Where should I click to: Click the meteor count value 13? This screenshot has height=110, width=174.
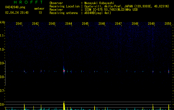[x=40, y=13]
